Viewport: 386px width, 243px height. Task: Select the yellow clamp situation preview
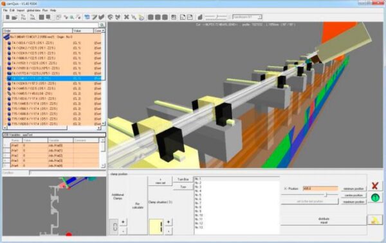156,226
